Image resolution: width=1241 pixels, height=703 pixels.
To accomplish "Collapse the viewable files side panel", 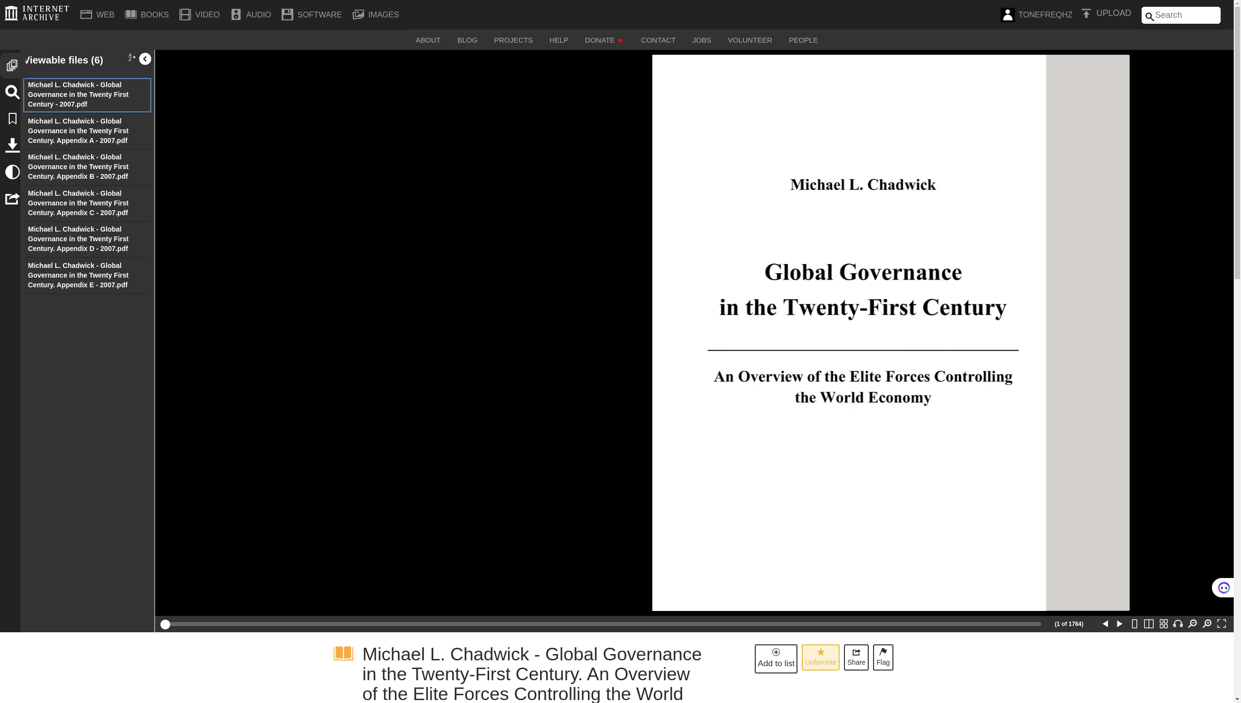I will point(145,59).
